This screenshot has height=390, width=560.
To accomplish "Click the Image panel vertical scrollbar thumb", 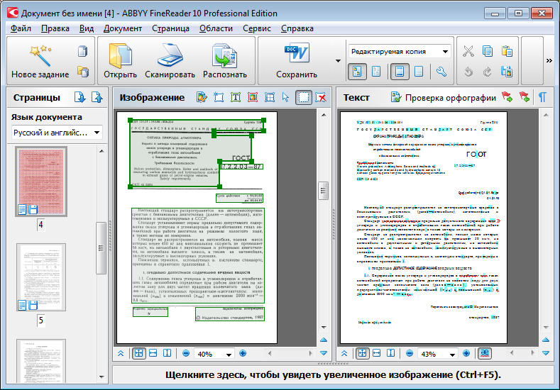I will pos(323,191).
